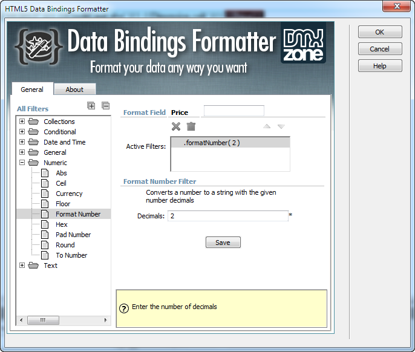Screen dimensions: 415x352
Task: Click the trash can delete icon
Action: pyautogui.click(x=191, y=126)
